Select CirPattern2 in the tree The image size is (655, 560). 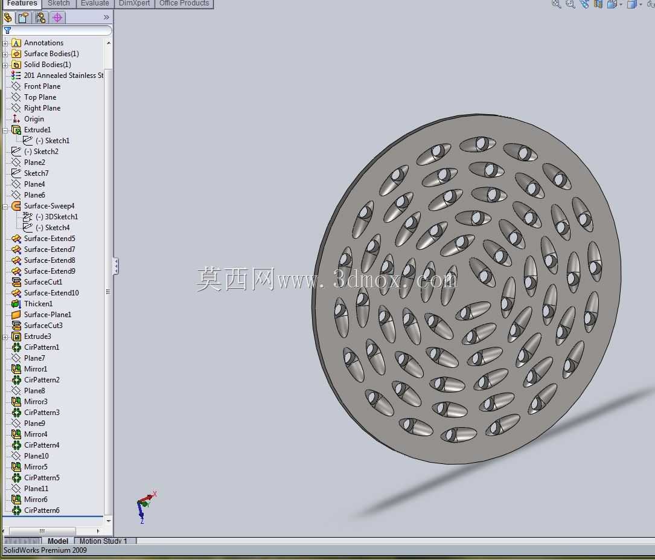(x=42, y=379)
